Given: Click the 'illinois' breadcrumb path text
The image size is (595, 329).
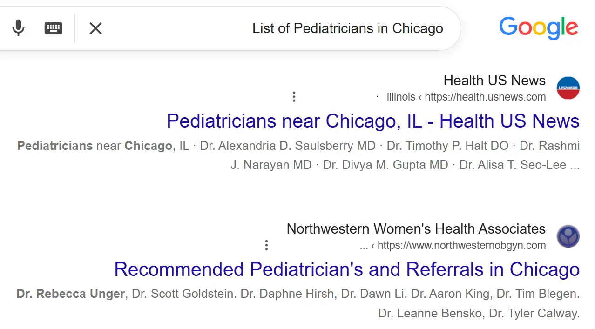Looking at the screenshot, I should coord(401,97).
